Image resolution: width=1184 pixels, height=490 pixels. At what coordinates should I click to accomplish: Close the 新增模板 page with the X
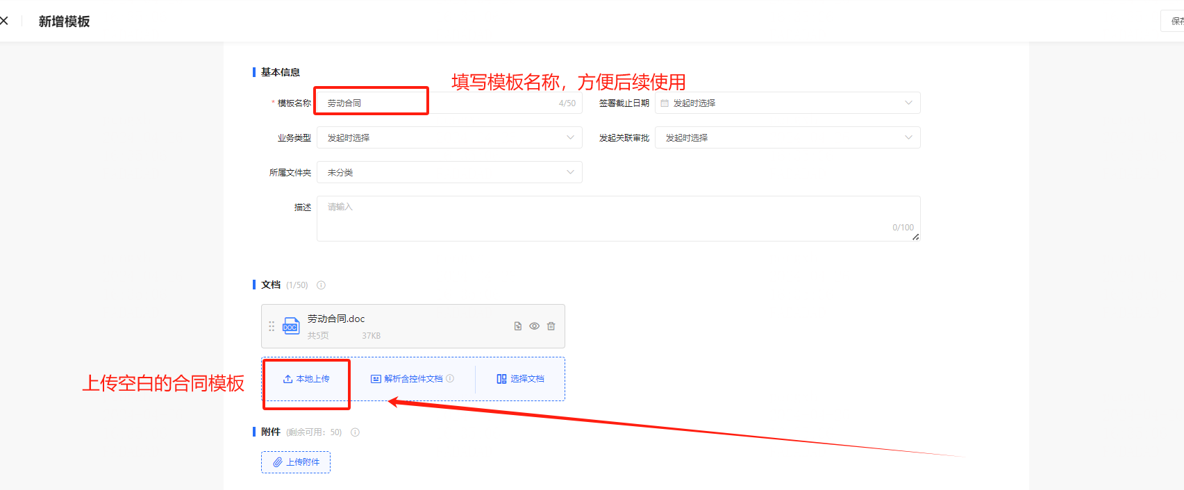coord(4,21)
